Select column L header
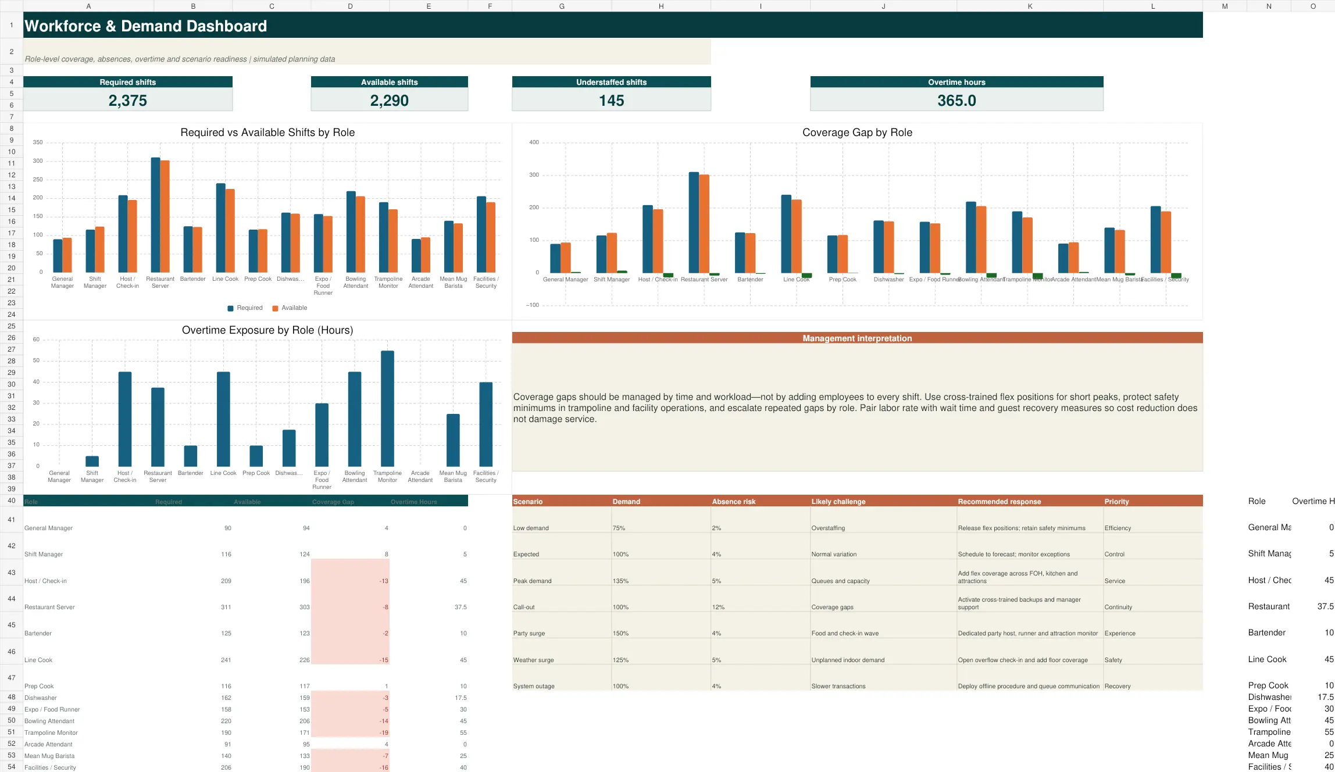 point(1153,6)
